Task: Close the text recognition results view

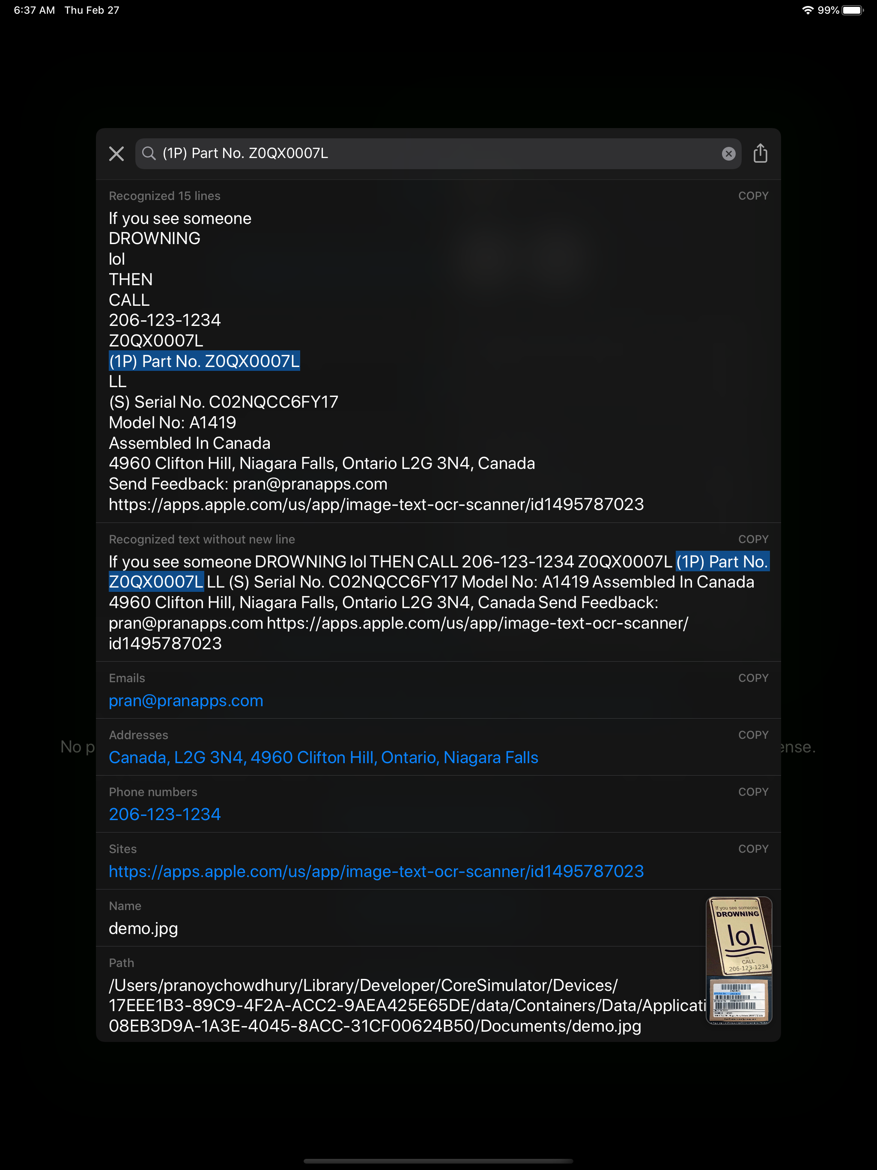Action: coord(116,153)
